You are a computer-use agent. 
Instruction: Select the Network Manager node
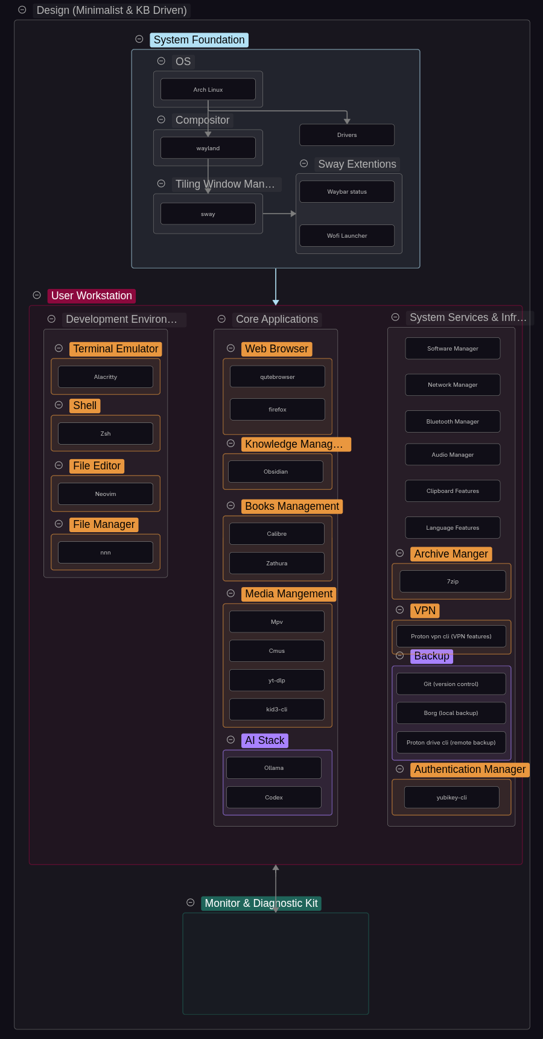tap(453, 384)
